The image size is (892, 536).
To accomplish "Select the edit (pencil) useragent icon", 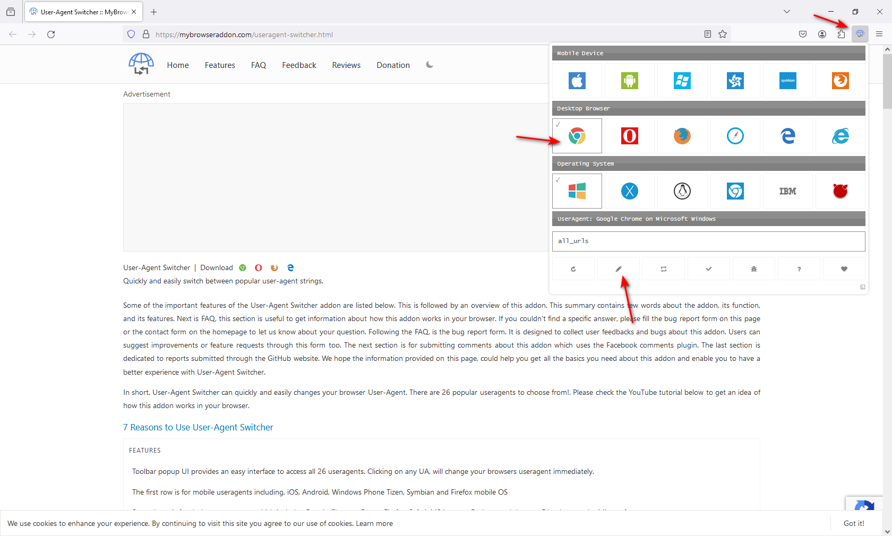I will click(618, 269).
